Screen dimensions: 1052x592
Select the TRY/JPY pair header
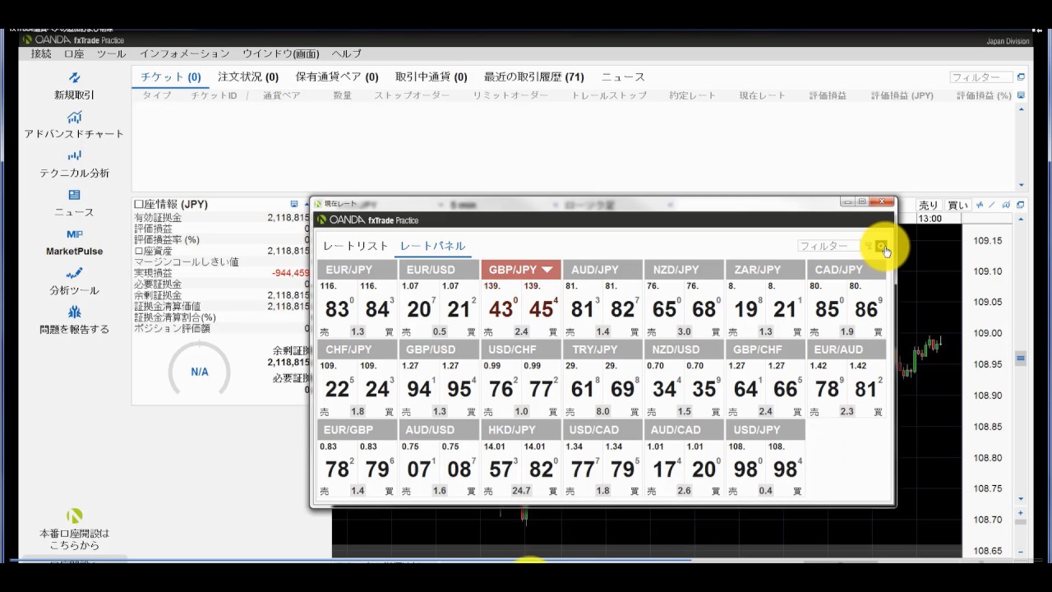pos(602,349)
